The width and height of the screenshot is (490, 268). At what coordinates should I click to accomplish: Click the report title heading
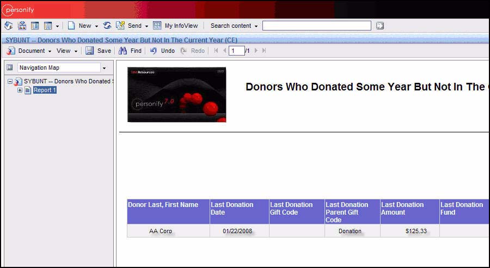click(x=367, y=87)
